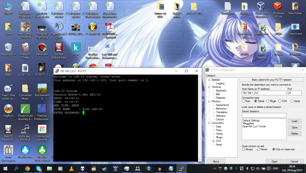Image resolution: width=306 pixels, height=173 pixels.
Task: Open the DAC 12 2015 desktop folder
Action: (x=194, y=9)
